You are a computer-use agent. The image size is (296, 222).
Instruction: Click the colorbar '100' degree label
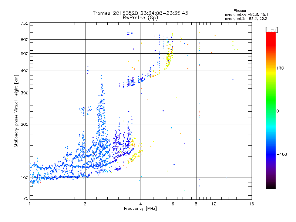[280, 68]
